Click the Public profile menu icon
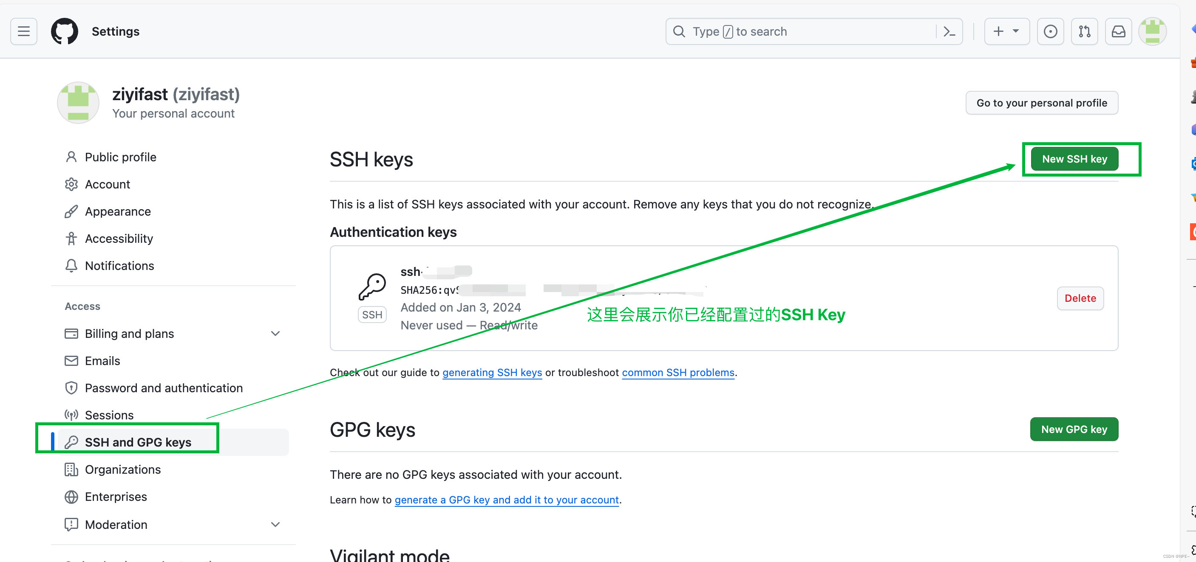 click(x=70, y=157)
